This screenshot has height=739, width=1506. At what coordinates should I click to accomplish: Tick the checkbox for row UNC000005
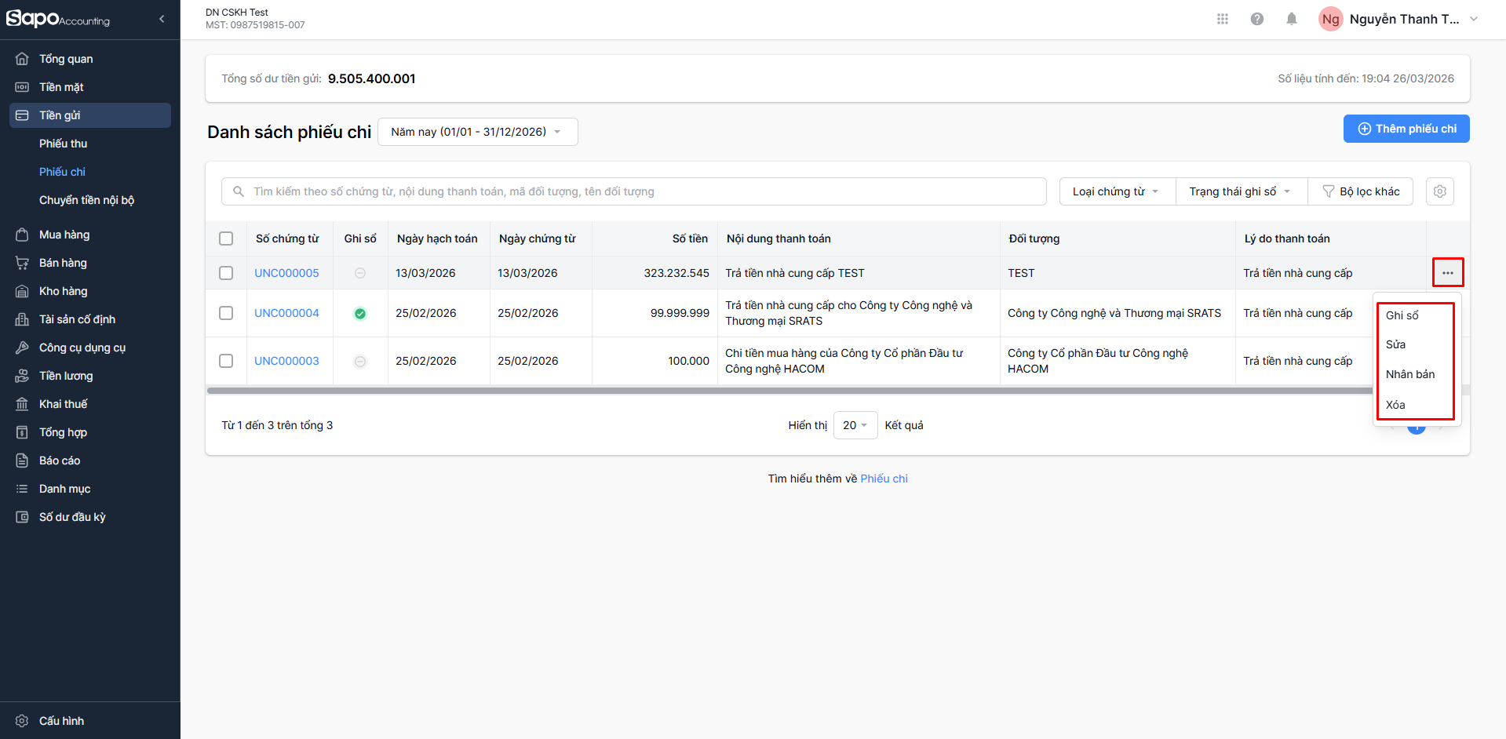(x=226, y=273)
